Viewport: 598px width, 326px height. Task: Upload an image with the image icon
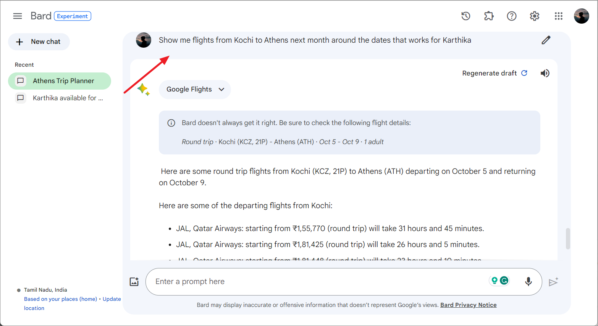[134, 281]
